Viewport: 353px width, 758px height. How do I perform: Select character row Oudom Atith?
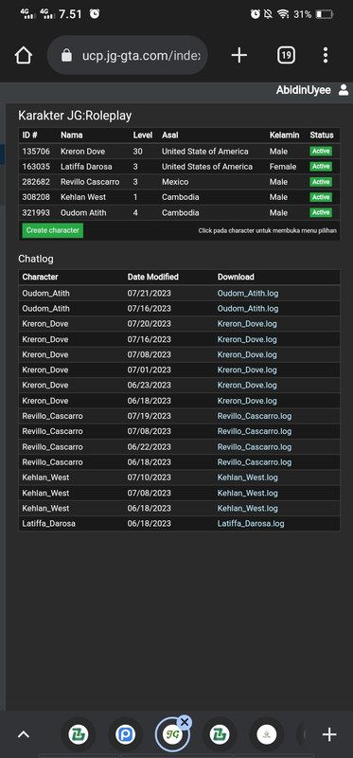[x=179, y=212]
